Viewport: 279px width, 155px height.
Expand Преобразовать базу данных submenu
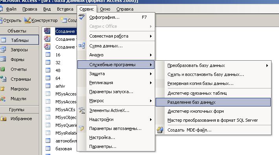pos(213,65)
